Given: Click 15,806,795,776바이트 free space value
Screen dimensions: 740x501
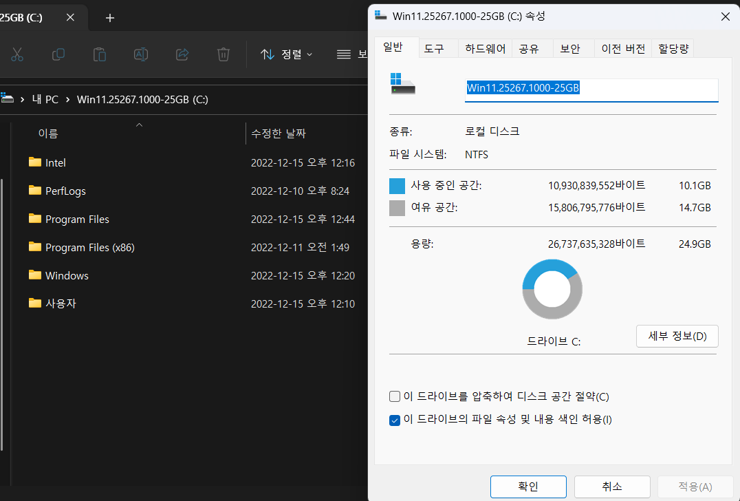Looking at the screenshot, I should tap(596, 207).
